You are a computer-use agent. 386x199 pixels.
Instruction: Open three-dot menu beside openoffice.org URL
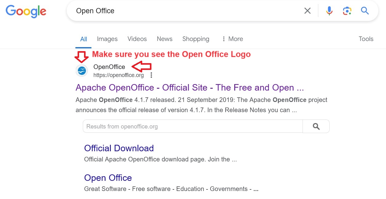(x=151, y=75)
